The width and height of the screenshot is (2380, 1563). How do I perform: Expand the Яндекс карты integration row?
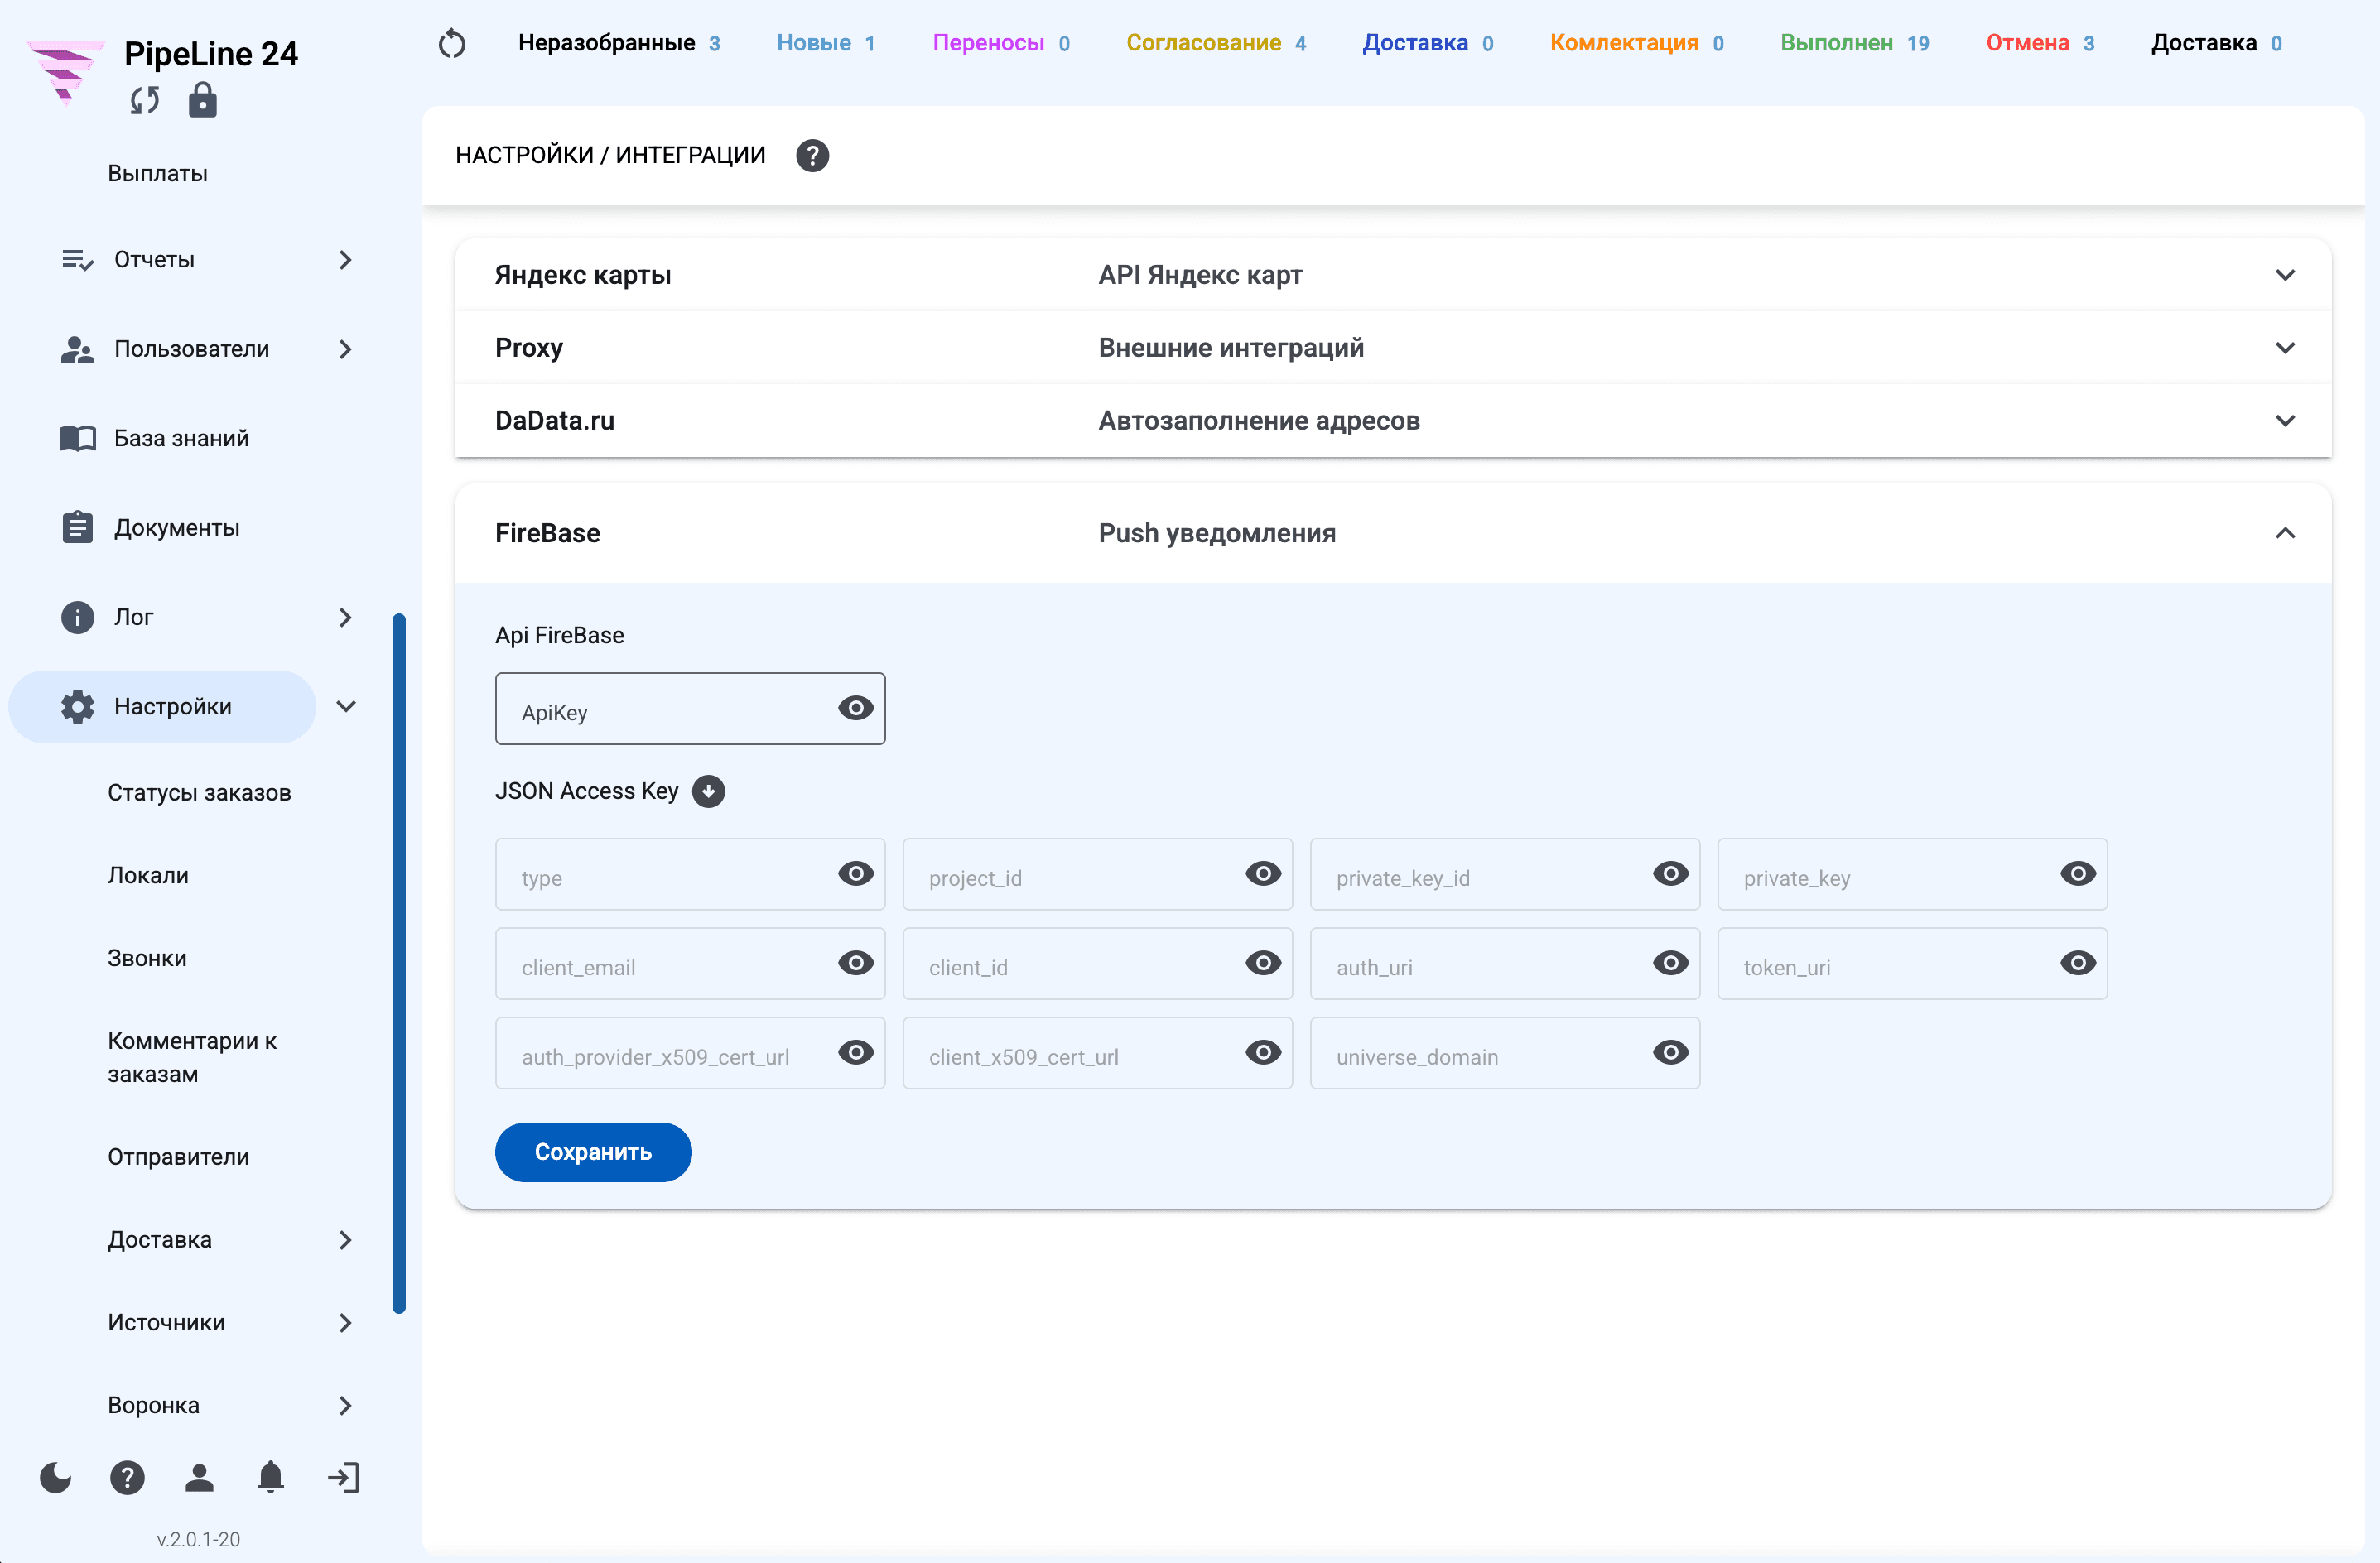pyautogui.click(x=1393, y=275)
